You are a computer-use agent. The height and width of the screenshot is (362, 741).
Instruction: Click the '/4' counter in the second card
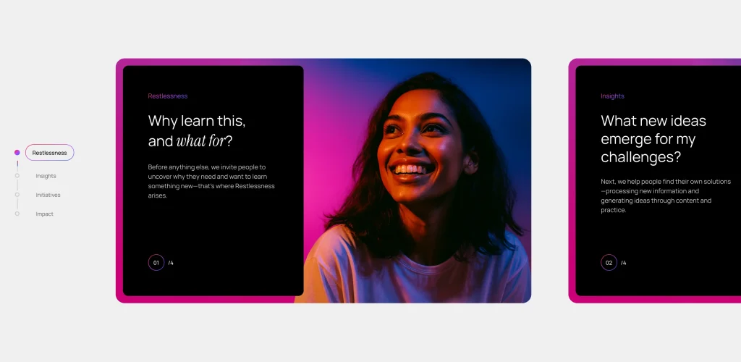[x=624, y=263]
